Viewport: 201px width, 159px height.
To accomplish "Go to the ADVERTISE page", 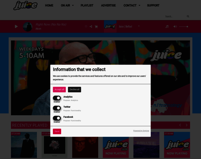I will click(108, 6).
